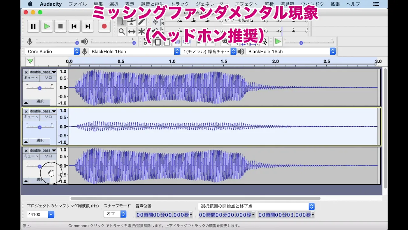The height and width of the screenshot is (230, 408).
Task: Open the snap mode オフ dropdown
Action: click(115, 214)
